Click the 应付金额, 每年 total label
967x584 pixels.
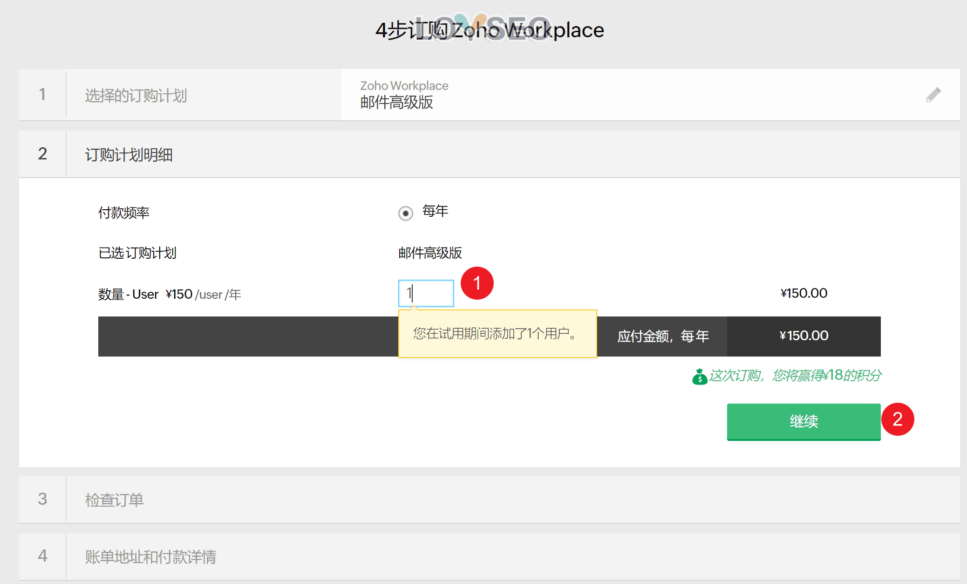tap(663, 336)
